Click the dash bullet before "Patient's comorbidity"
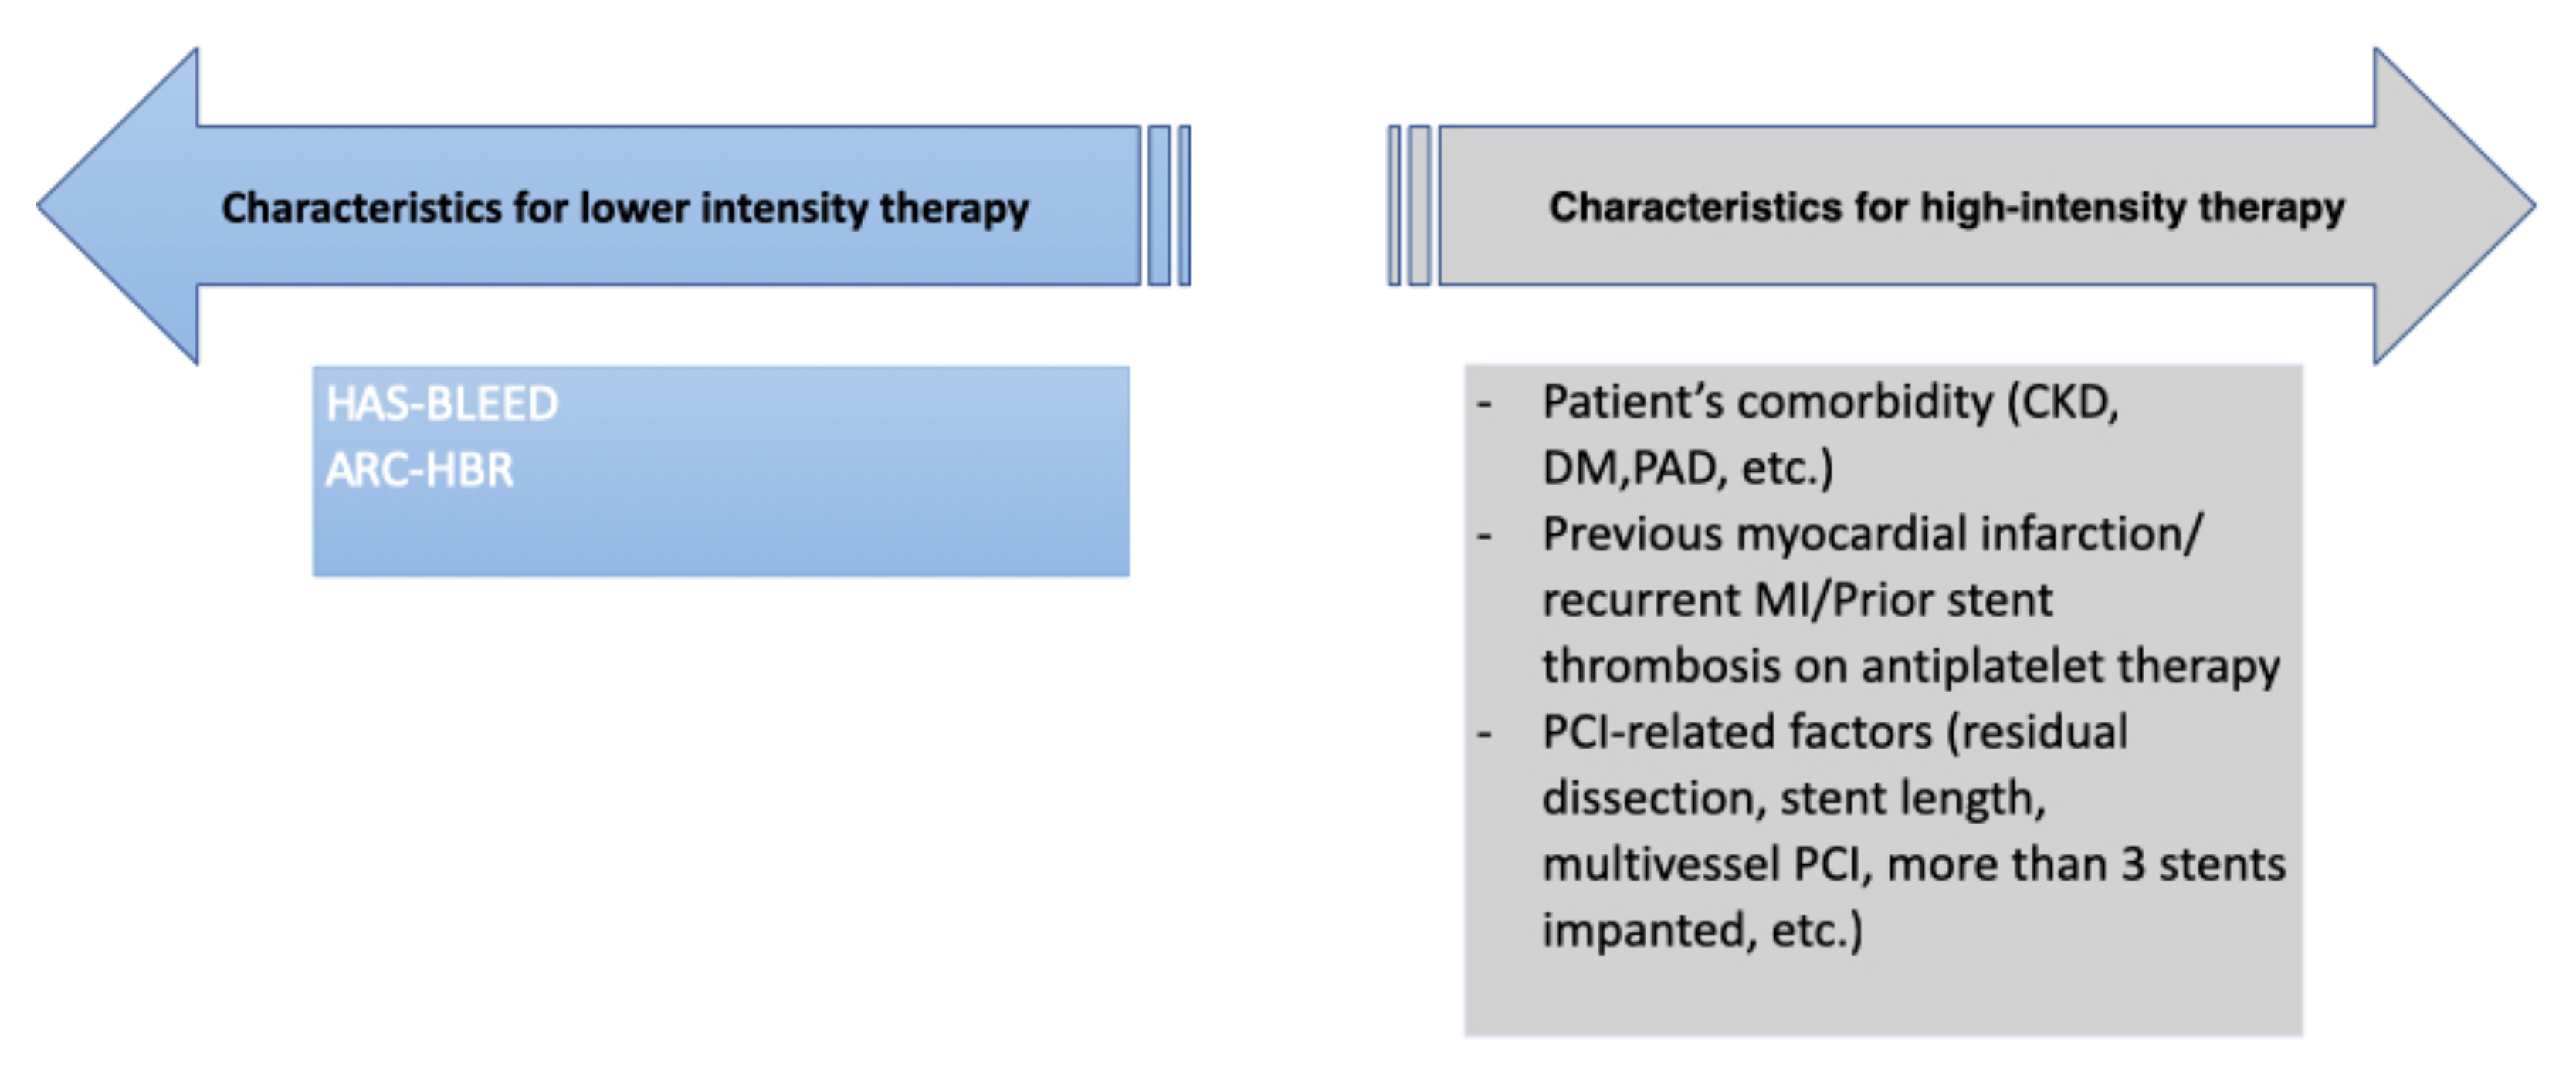The image size is (2576, 1079). coord(1484,404)
